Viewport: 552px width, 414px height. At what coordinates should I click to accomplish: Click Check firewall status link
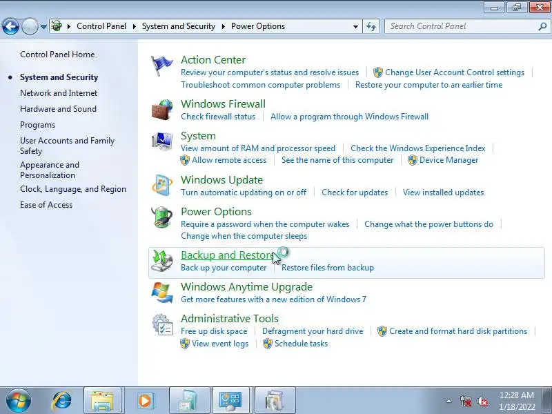(x=218, y=117)
